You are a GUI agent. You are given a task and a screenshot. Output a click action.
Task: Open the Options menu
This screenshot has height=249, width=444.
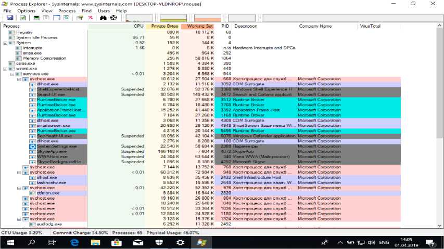[26, 10]
